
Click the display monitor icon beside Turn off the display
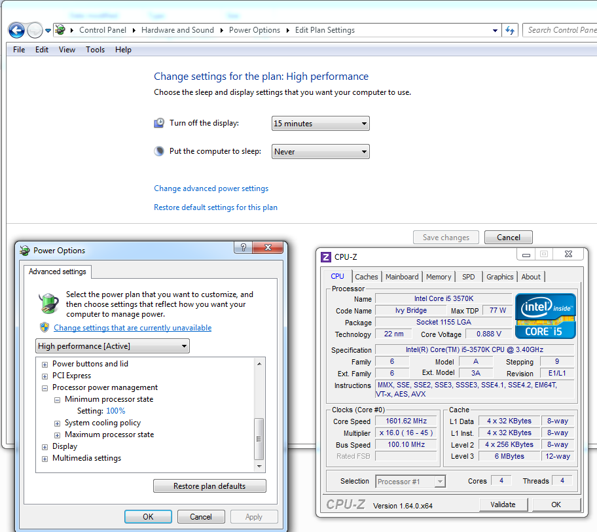coord(159,123)
